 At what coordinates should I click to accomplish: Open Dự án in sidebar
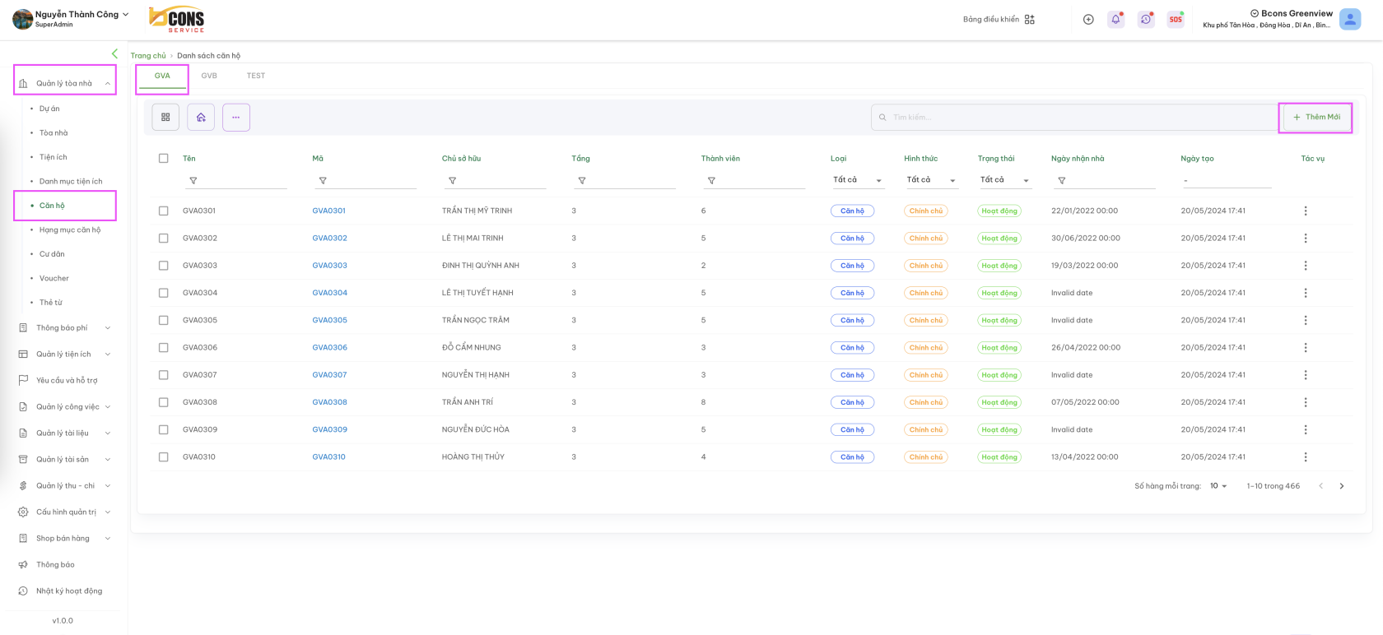pyautogui.click(x=49, y=109)
